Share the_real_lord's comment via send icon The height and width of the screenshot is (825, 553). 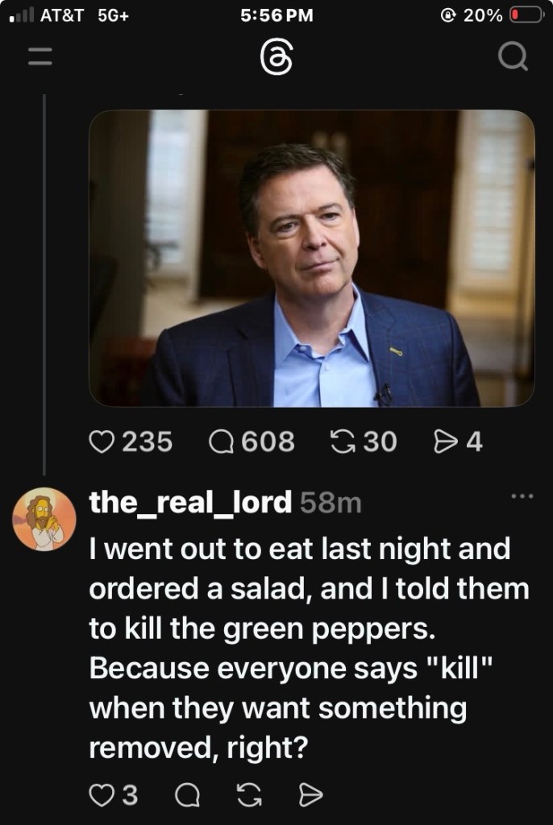click(x=310, y=795)
